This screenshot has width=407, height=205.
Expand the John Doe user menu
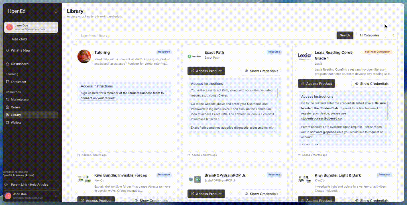click(x=56, y=196)
